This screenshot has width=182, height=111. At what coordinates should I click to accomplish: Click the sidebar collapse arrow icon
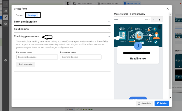[x=6, y=60]
